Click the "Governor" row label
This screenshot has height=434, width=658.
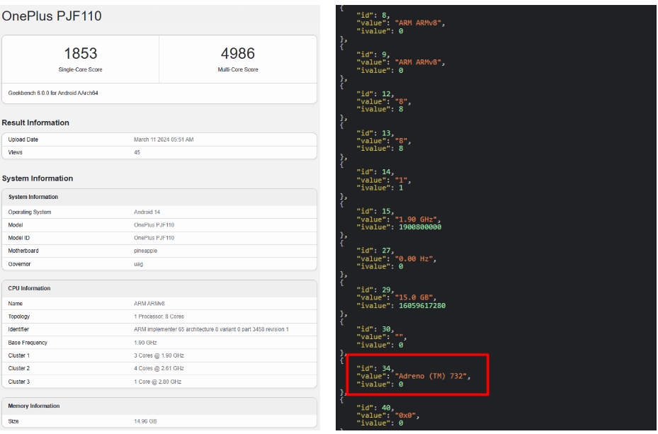pyautogui.click(x=19, y=264)
